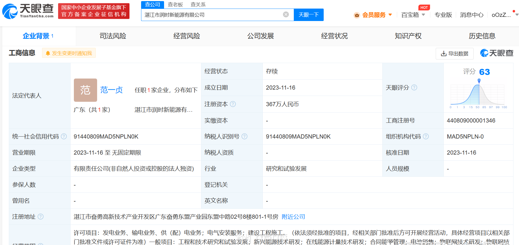The height and width of the screenshot is (245, 519).
Task: Click the 附近公司 link
Action: coord(293,217)
